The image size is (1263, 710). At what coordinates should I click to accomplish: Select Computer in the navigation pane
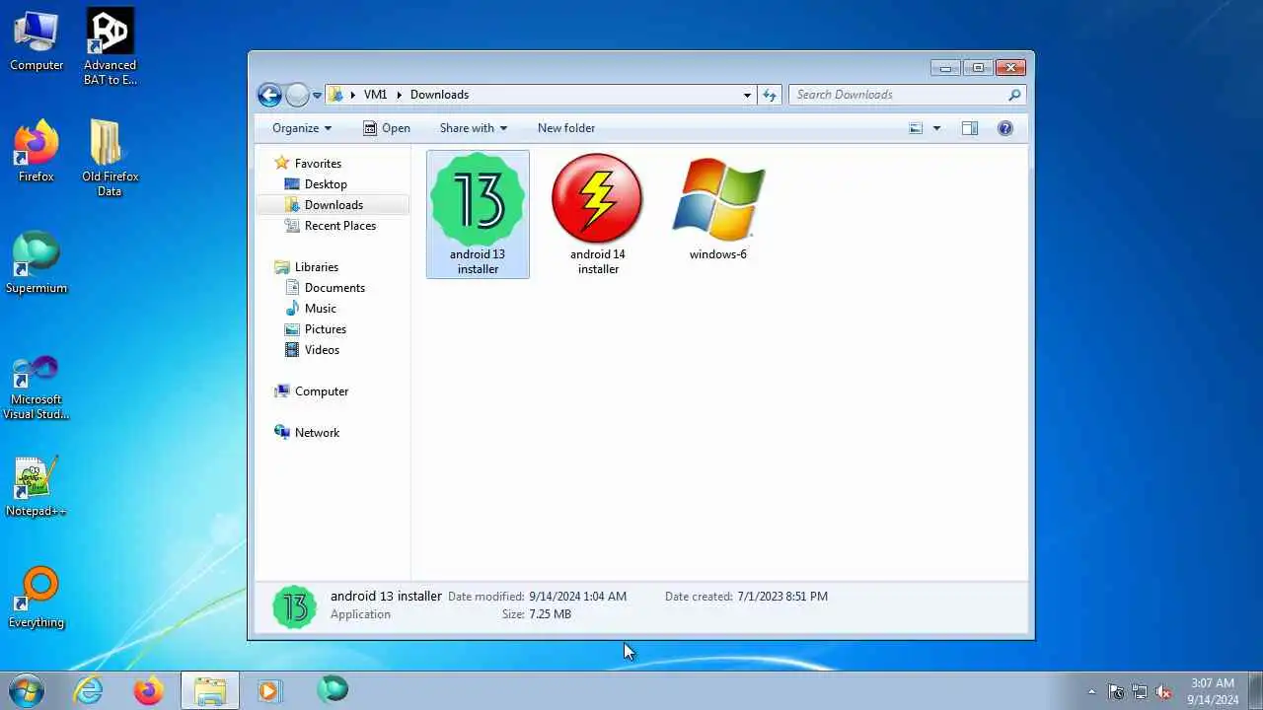click(321, 391)
